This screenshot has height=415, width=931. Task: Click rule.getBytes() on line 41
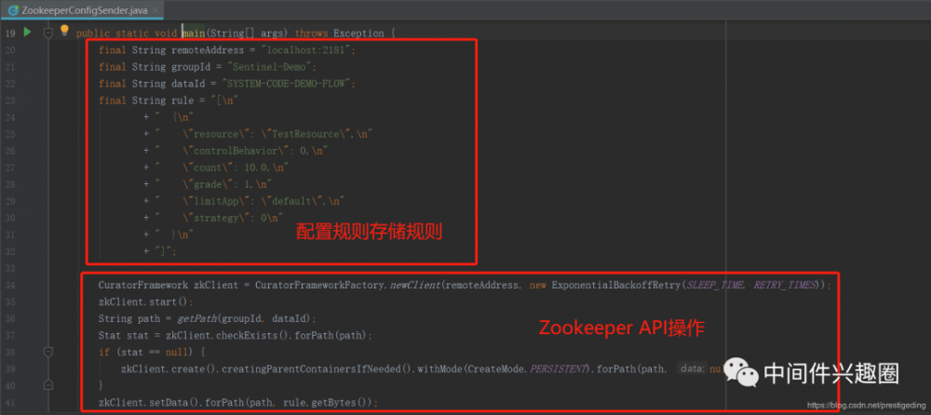327,403
